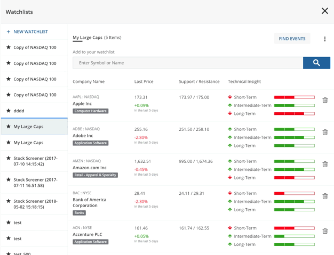Click the Find Events button
Screen dimensions: 334x255
[292, 38]
